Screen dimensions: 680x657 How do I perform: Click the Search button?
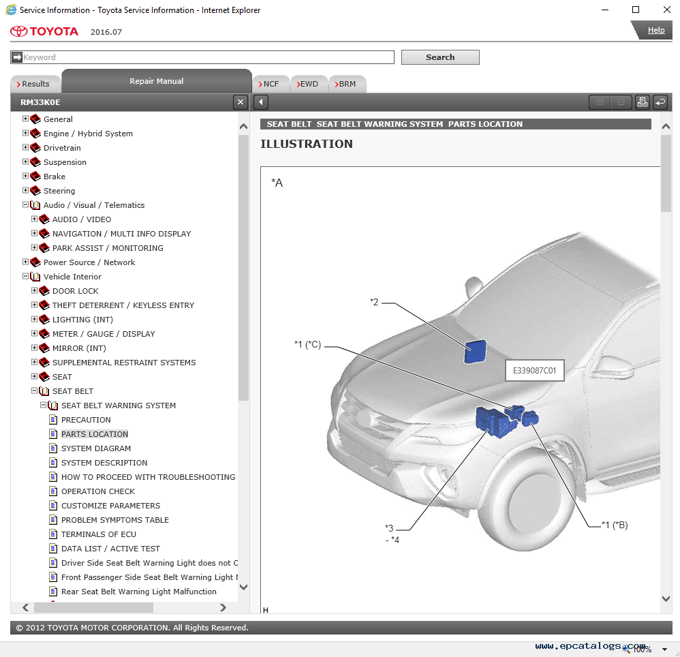point(440,57)
